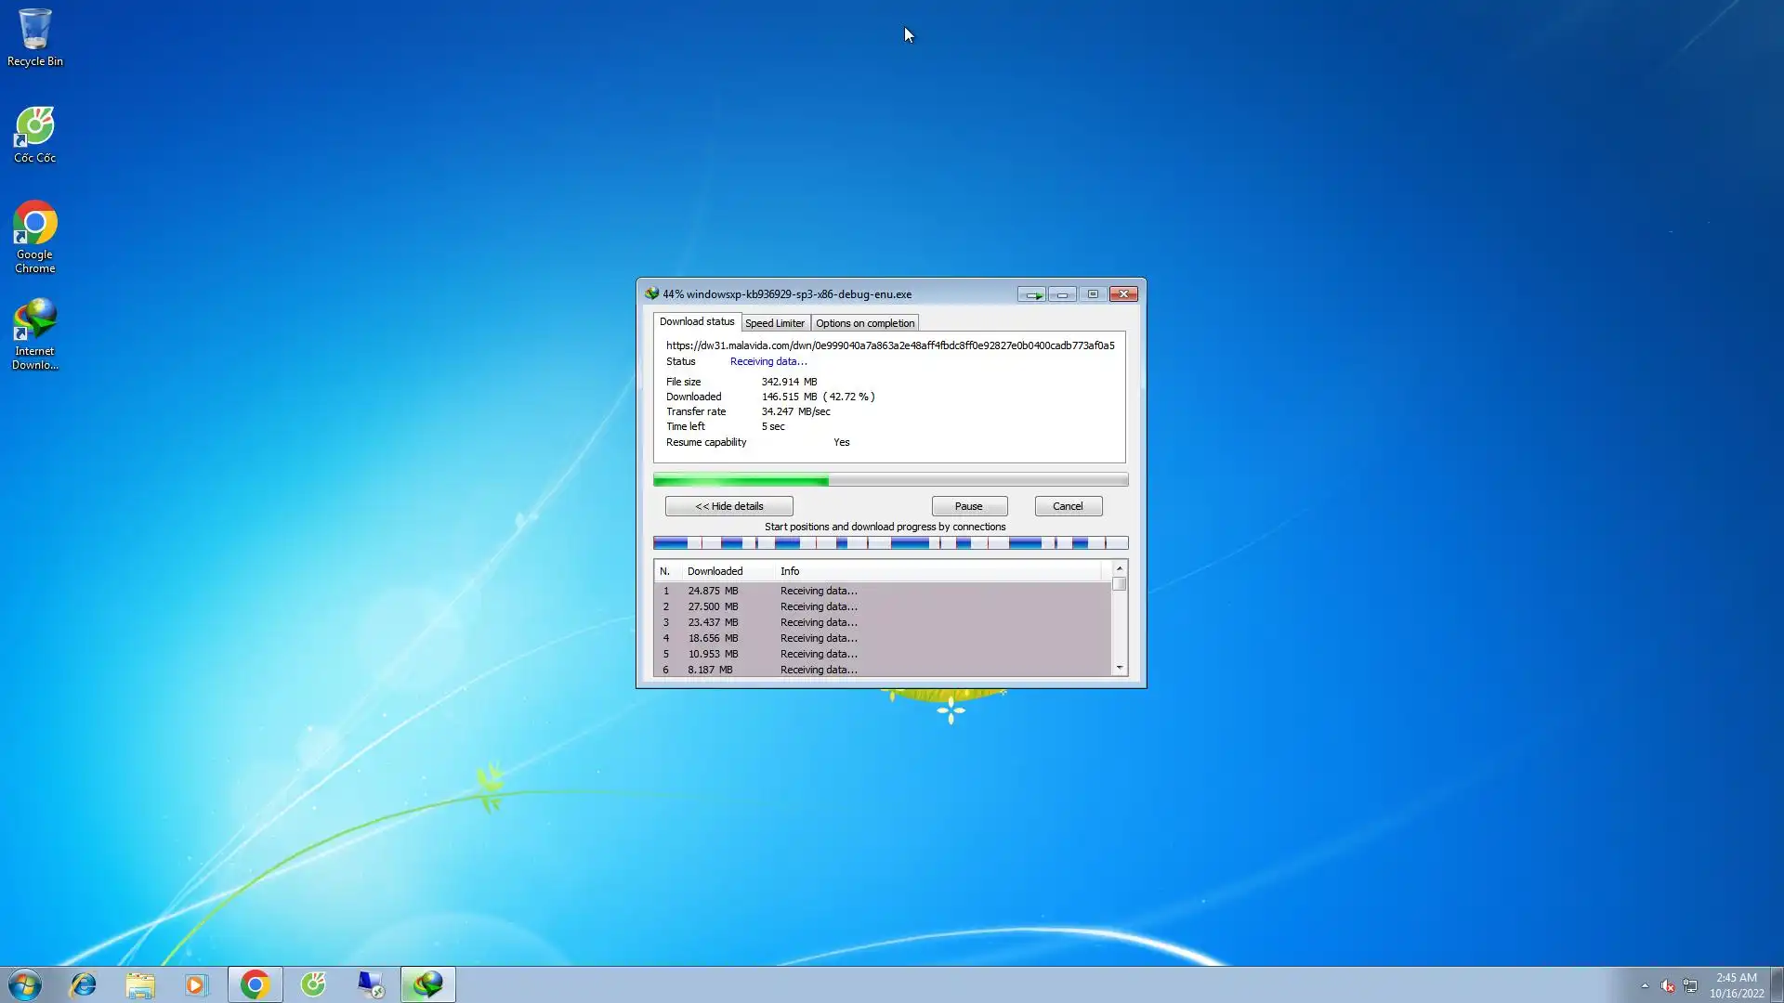Screen dimensions: 1784x1003
Task: Click the green arrow title bar button
Action: (x=1031, y=294)
